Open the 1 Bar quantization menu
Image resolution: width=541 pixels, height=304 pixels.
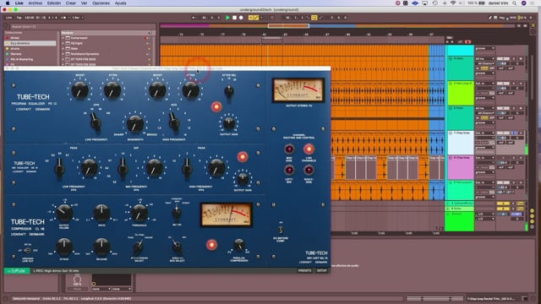click(77, 18)
